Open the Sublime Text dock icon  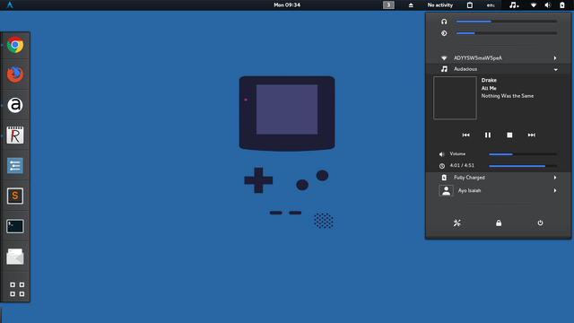15,196
